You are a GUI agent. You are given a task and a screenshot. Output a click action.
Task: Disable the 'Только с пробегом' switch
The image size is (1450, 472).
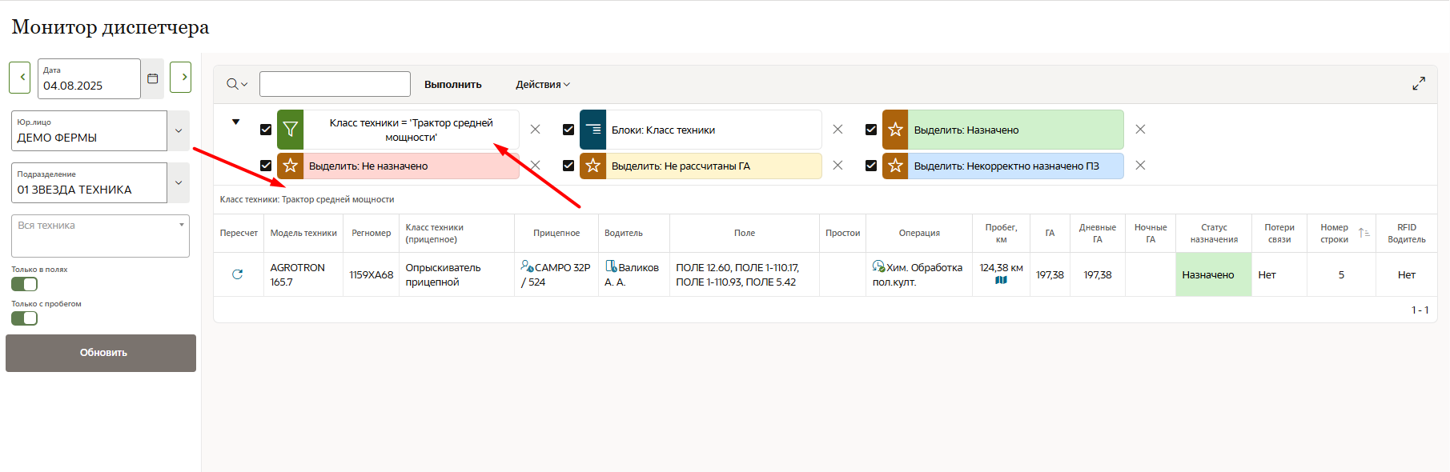point(25,318)
